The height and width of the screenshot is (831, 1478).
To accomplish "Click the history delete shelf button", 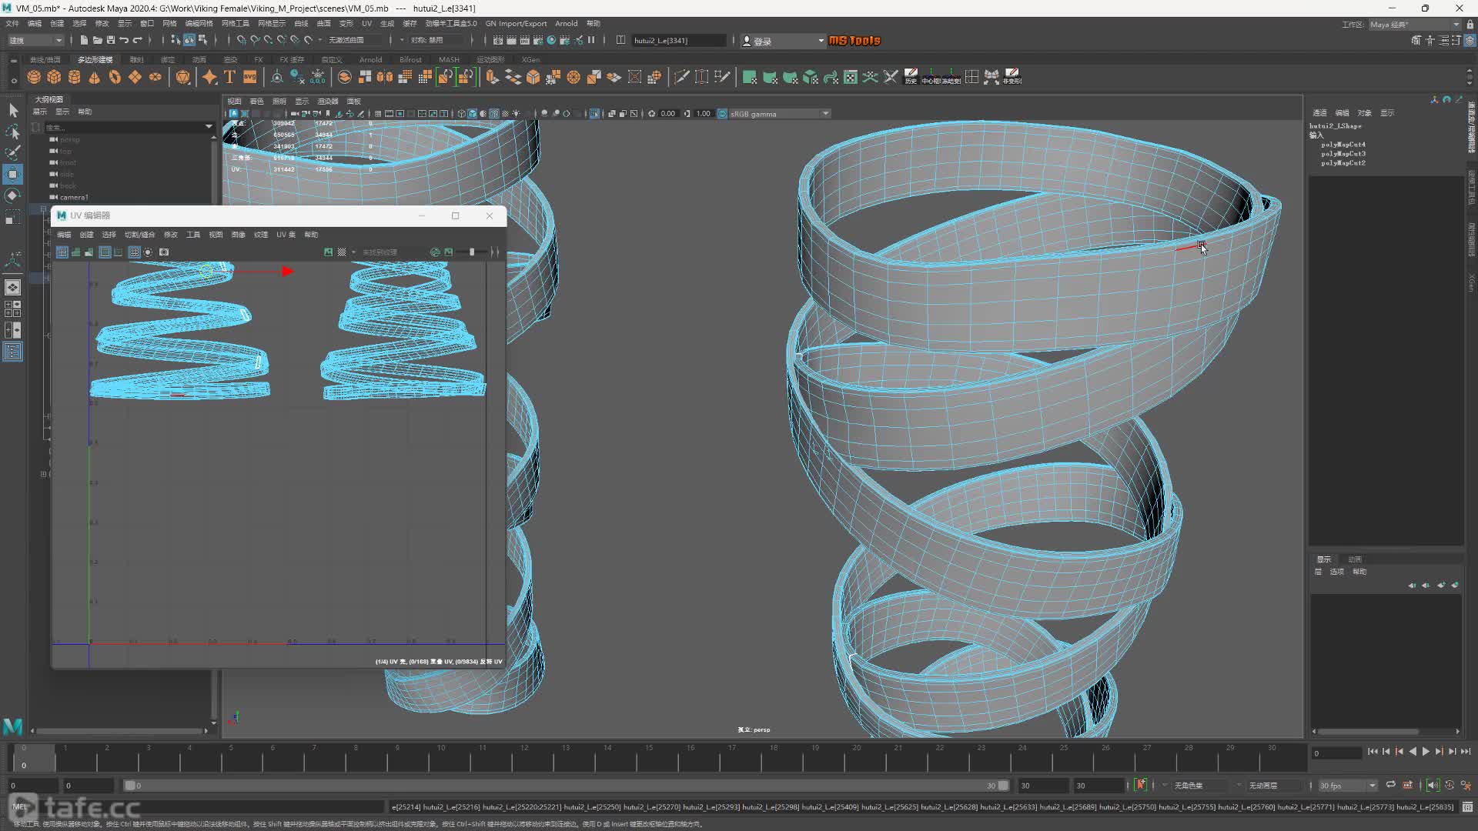I will [x=911, y=77].
